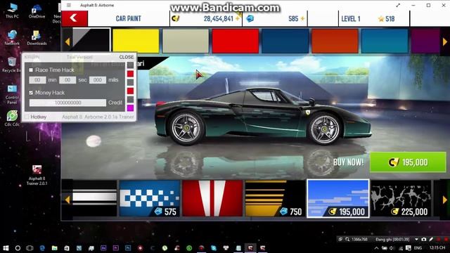Open the Asphalt 8 hamburger menu
450x253 pixels.
click(x=69, y=5)
